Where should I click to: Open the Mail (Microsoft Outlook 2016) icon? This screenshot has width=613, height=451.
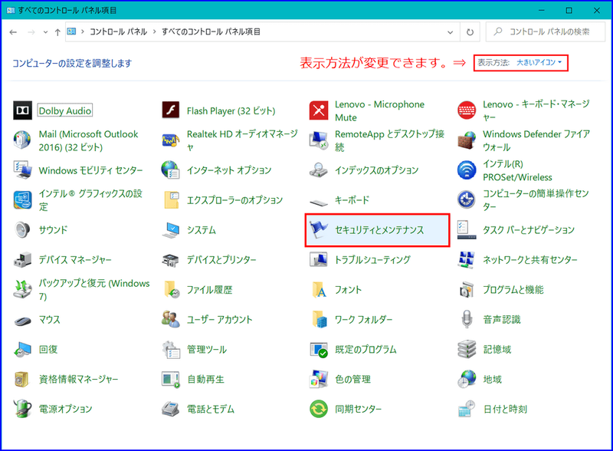[23, 140]
